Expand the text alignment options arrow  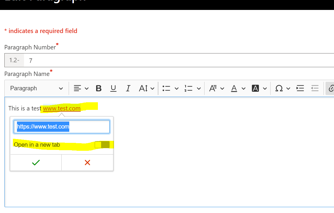(86, 89)
